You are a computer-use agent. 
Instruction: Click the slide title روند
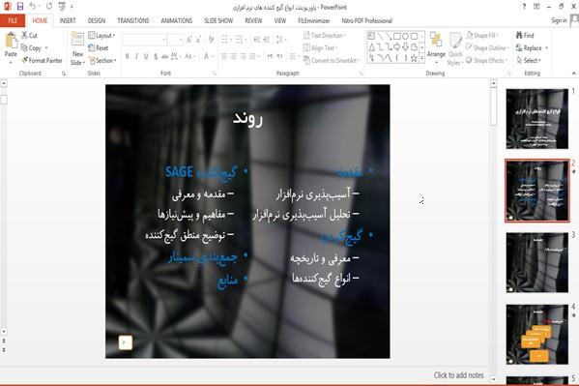click(x=247, y=118)
